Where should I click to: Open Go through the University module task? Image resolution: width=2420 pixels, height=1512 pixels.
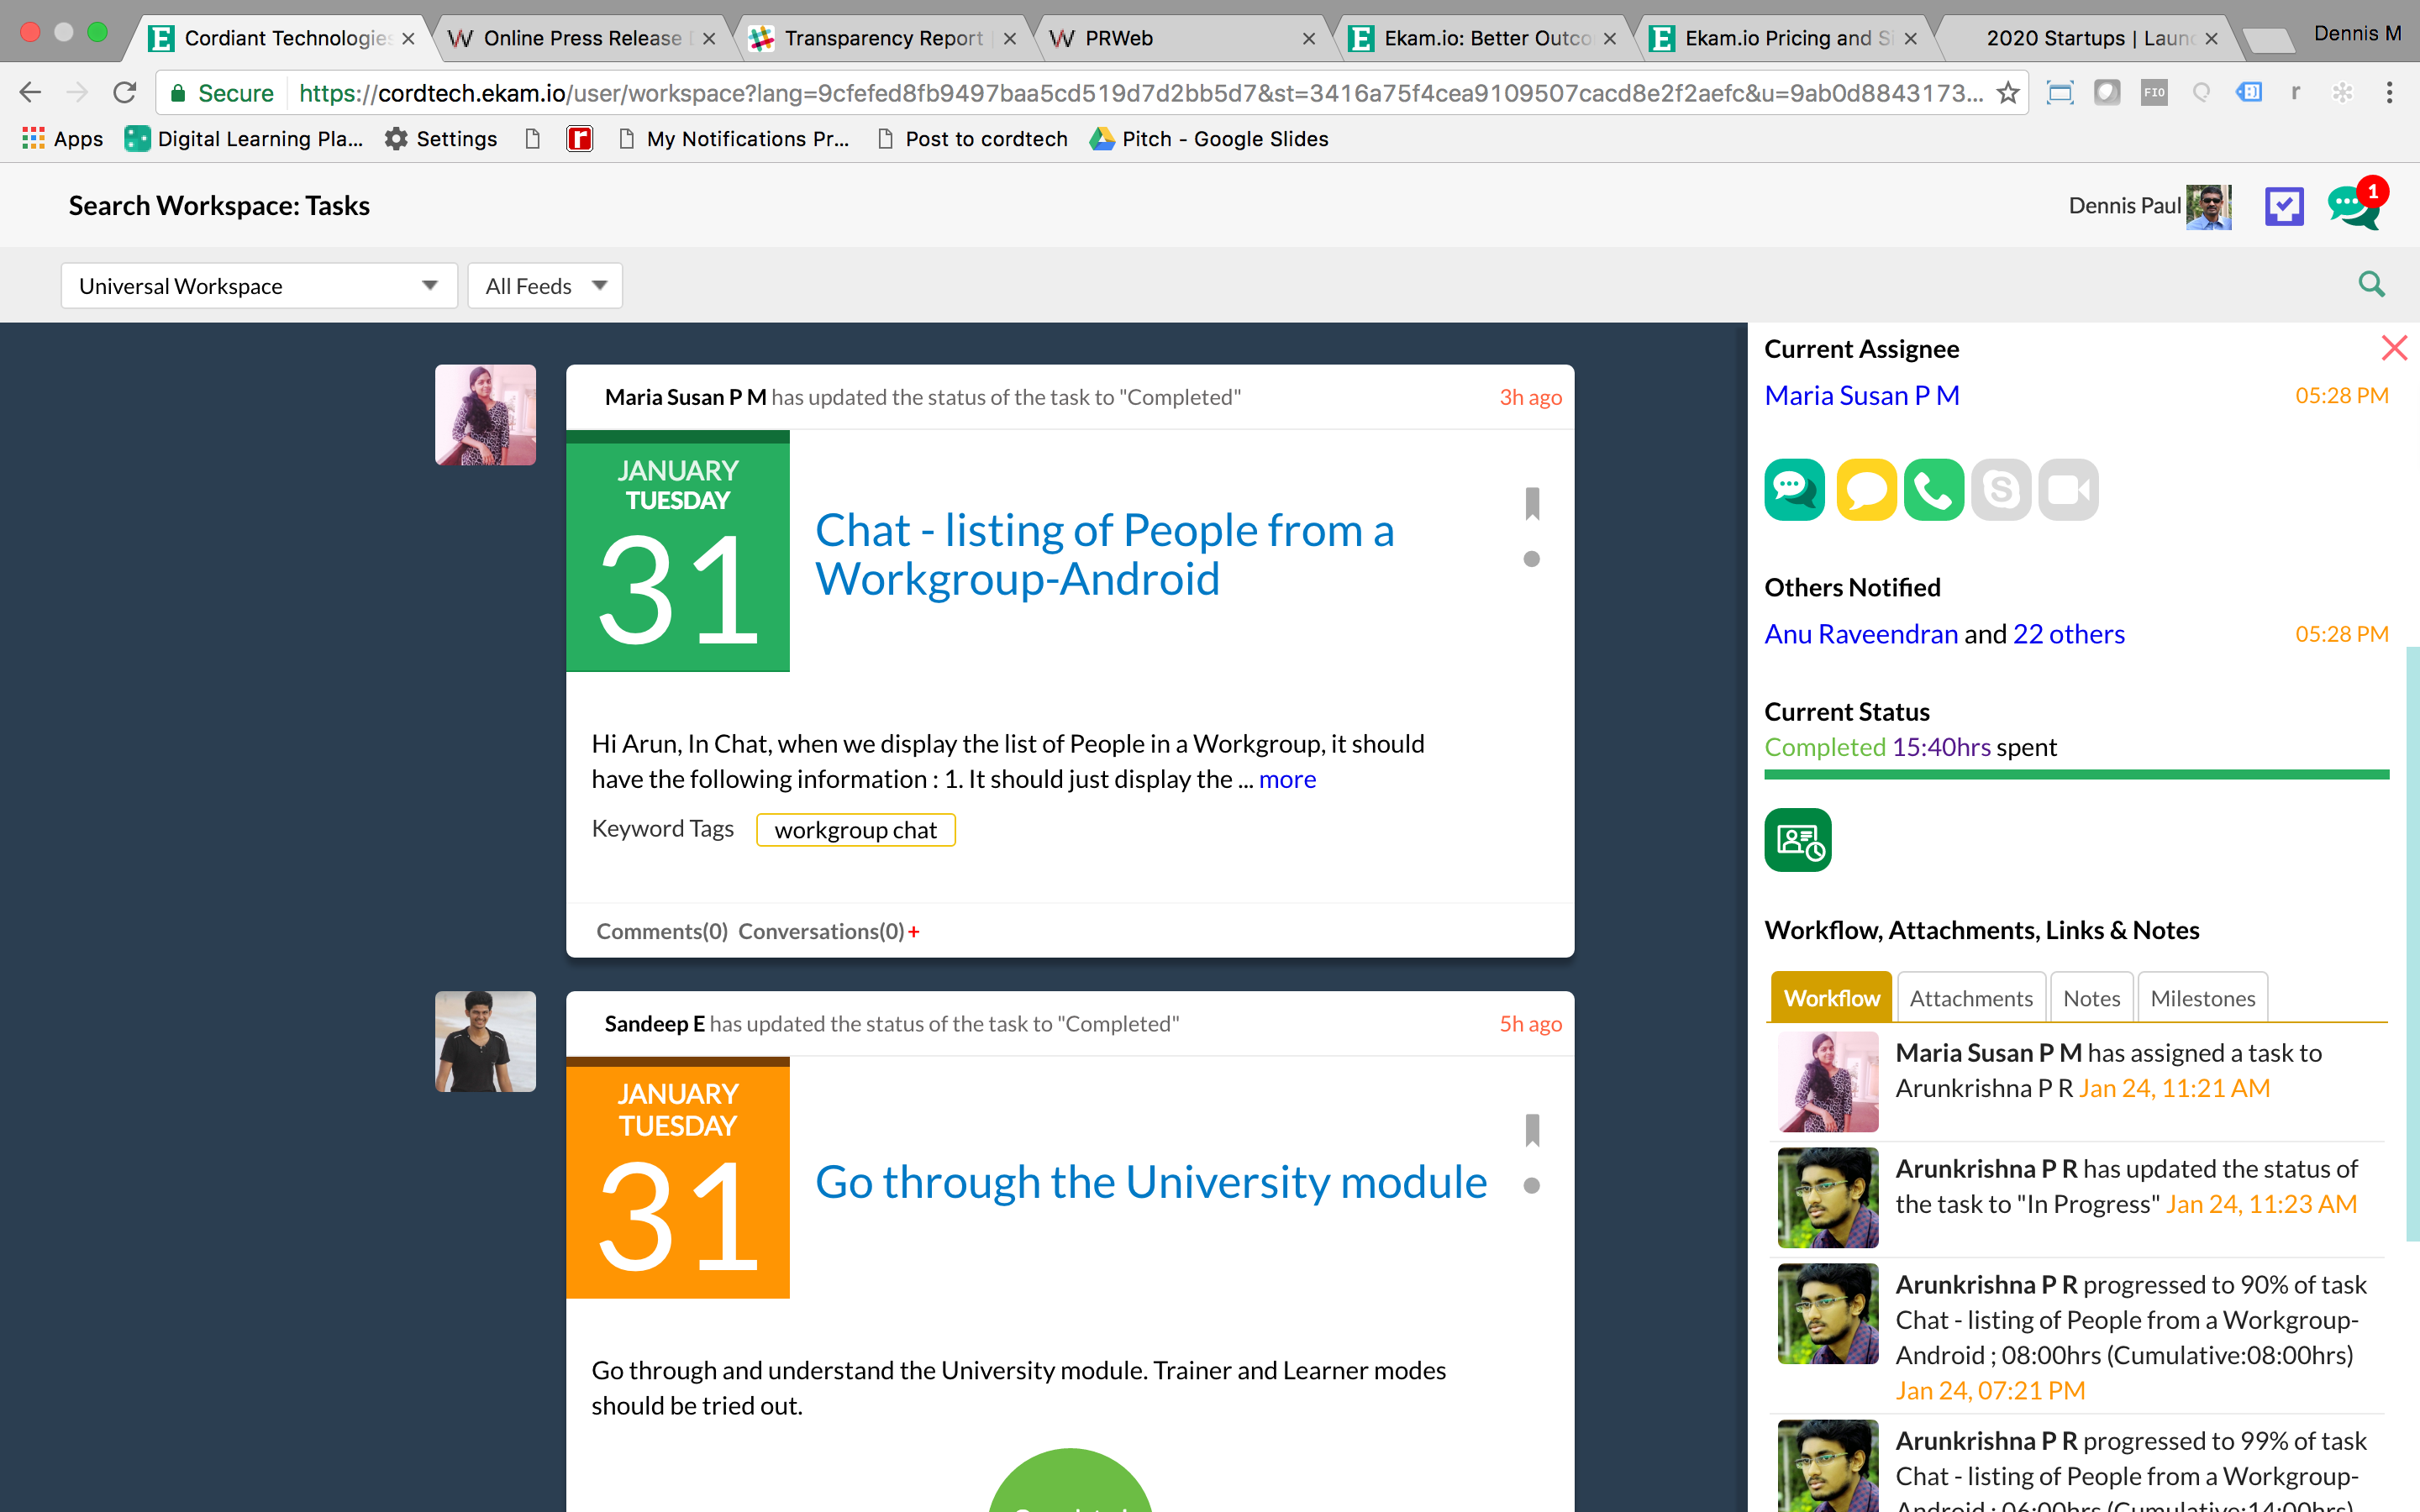pyautogui.click(x=1151, y=1182)
